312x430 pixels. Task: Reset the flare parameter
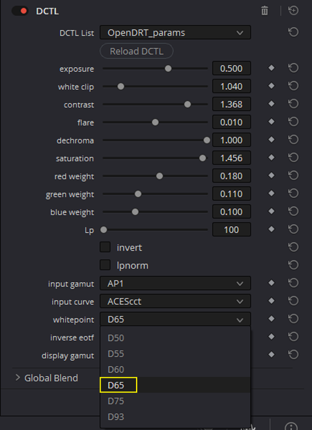click(x=293, y=122)
